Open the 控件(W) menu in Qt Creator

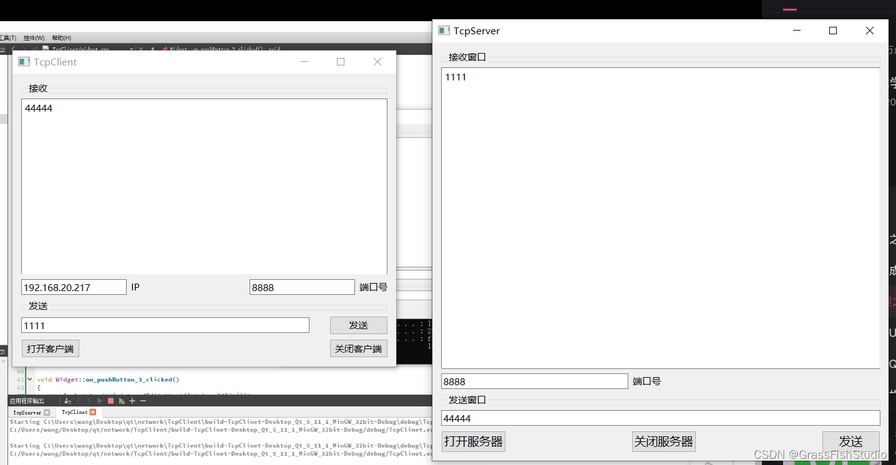34,38
